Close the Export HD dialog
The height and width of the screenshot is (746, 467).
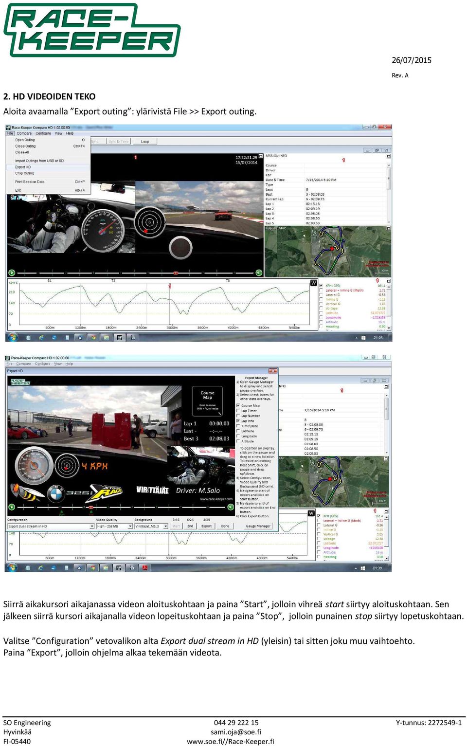tap(273, 371)
